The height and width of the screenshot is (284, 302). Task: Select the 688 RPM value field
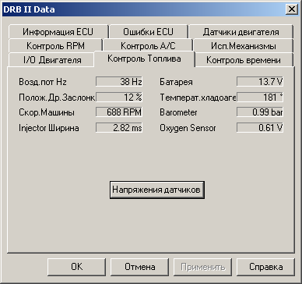pyautogui.click(x=119, y=112)
